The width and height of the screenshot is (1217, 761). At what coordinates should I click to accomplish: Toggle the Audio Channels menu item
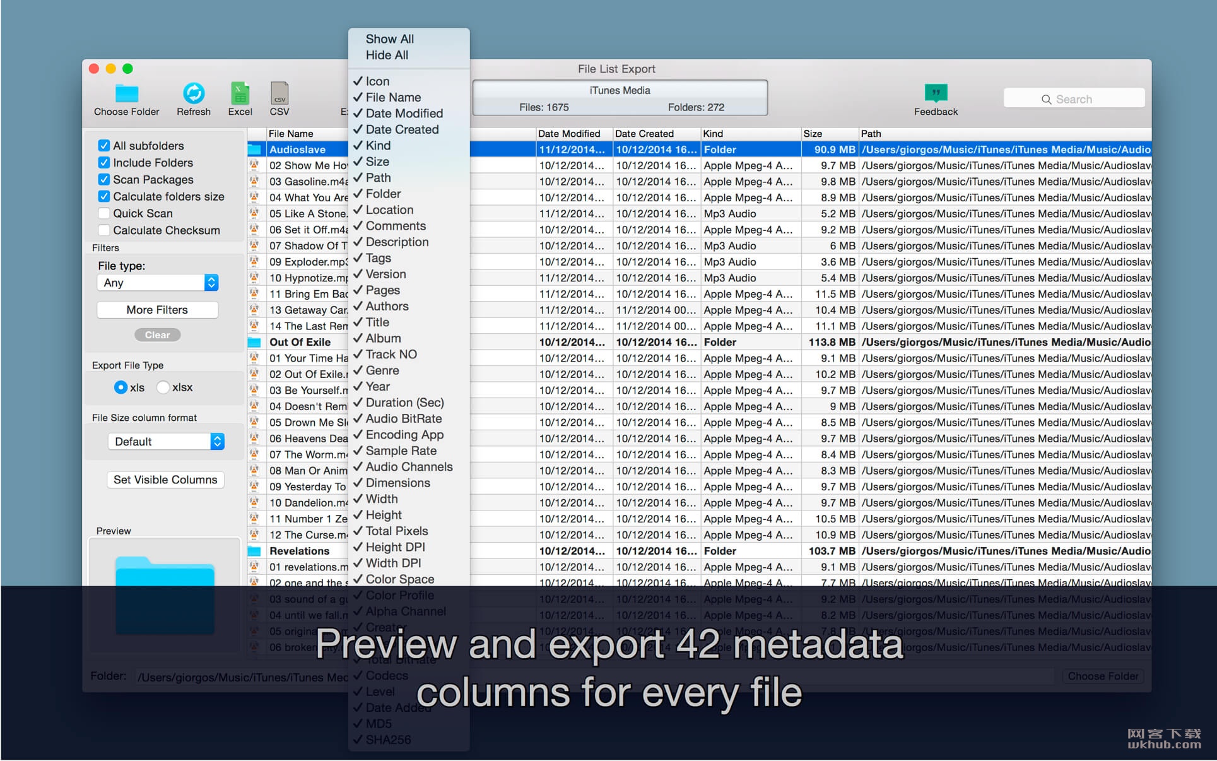pos(409,467)
